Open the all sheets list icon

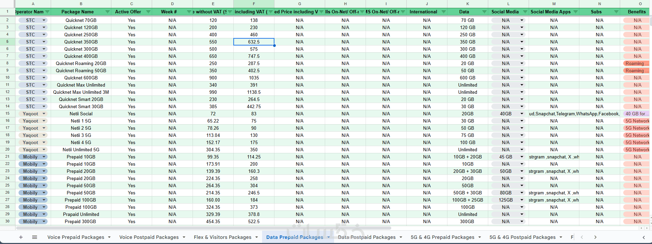pos(35,237)
